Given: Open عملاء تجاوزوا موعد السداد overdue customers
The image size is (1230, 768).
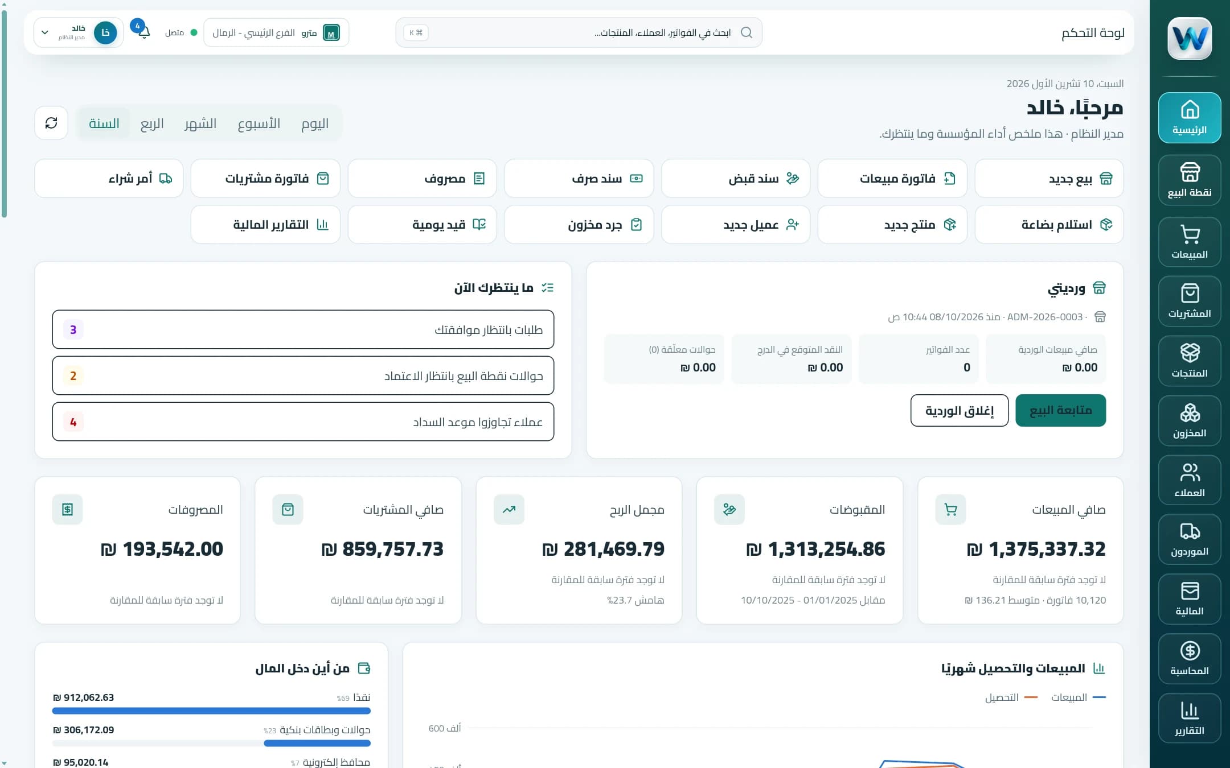Looking at the screenshot, I should tap(303, 422).
